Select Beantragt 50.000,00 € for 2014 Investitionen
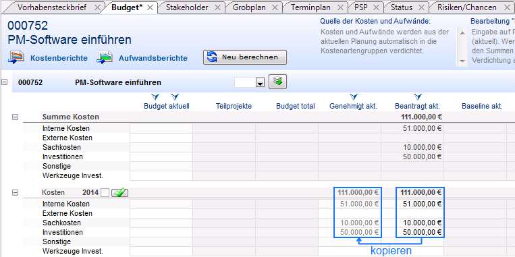 [423, 233]
